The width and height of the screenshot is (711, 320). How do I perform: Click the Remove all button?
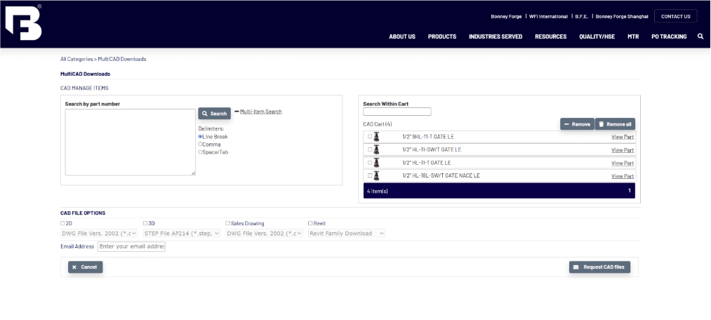615,124
